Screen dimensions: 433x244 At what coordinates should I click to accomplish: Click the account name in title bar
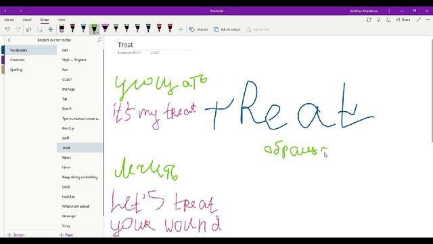click(363, 11)
